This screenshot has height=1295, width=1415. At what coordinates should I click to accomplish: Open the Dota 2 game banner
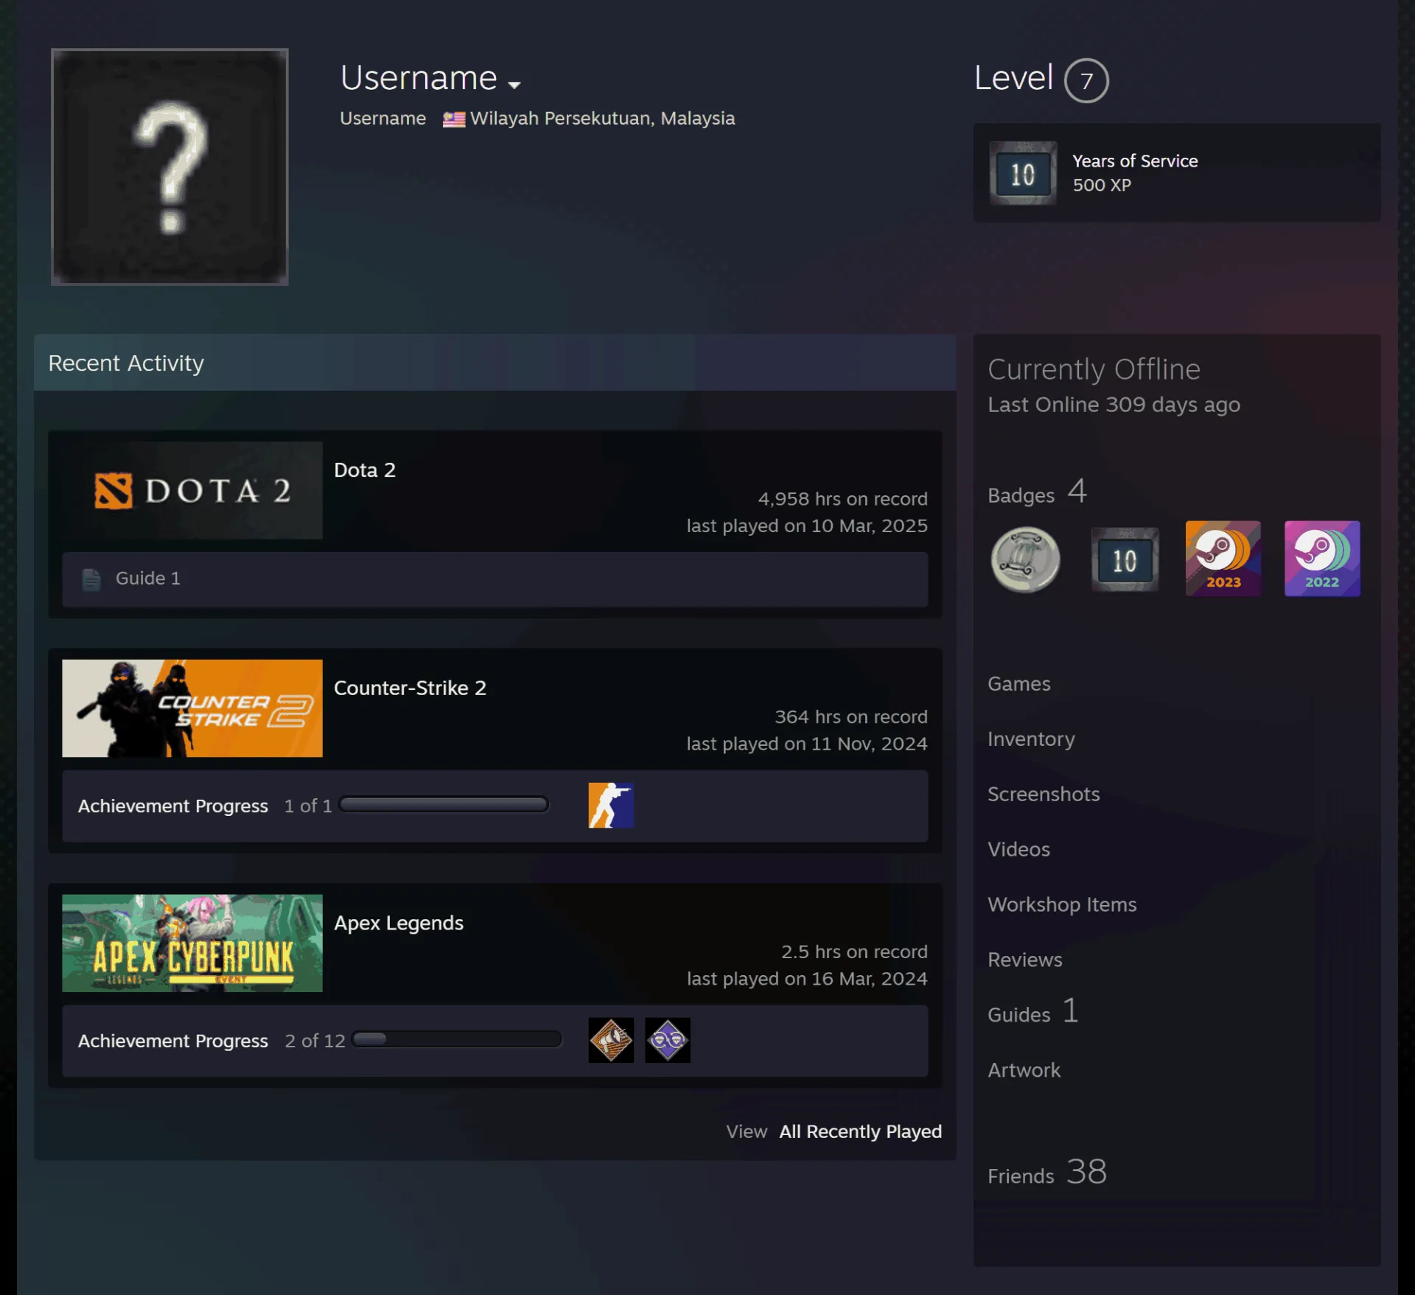[192, 490]
